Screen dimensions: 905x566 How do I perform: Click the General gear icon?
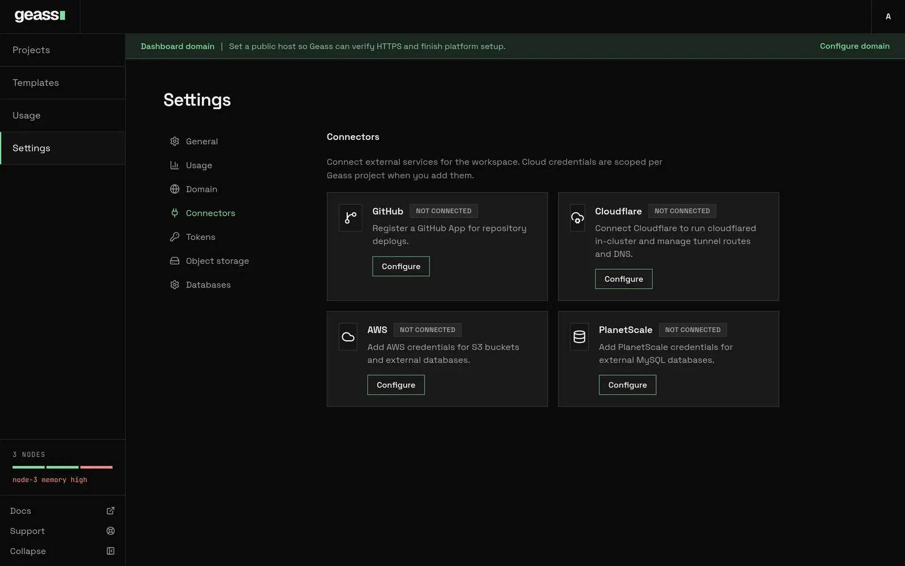(175, 141)
